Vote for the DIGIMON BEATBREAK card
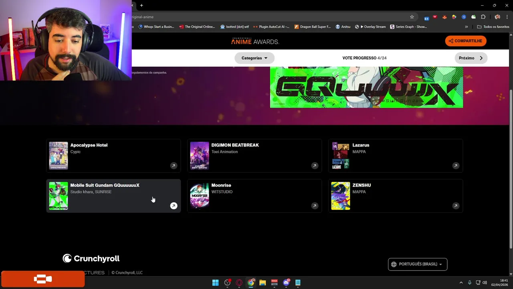This screenshot has height=289, width=513. tap(254, 156)
